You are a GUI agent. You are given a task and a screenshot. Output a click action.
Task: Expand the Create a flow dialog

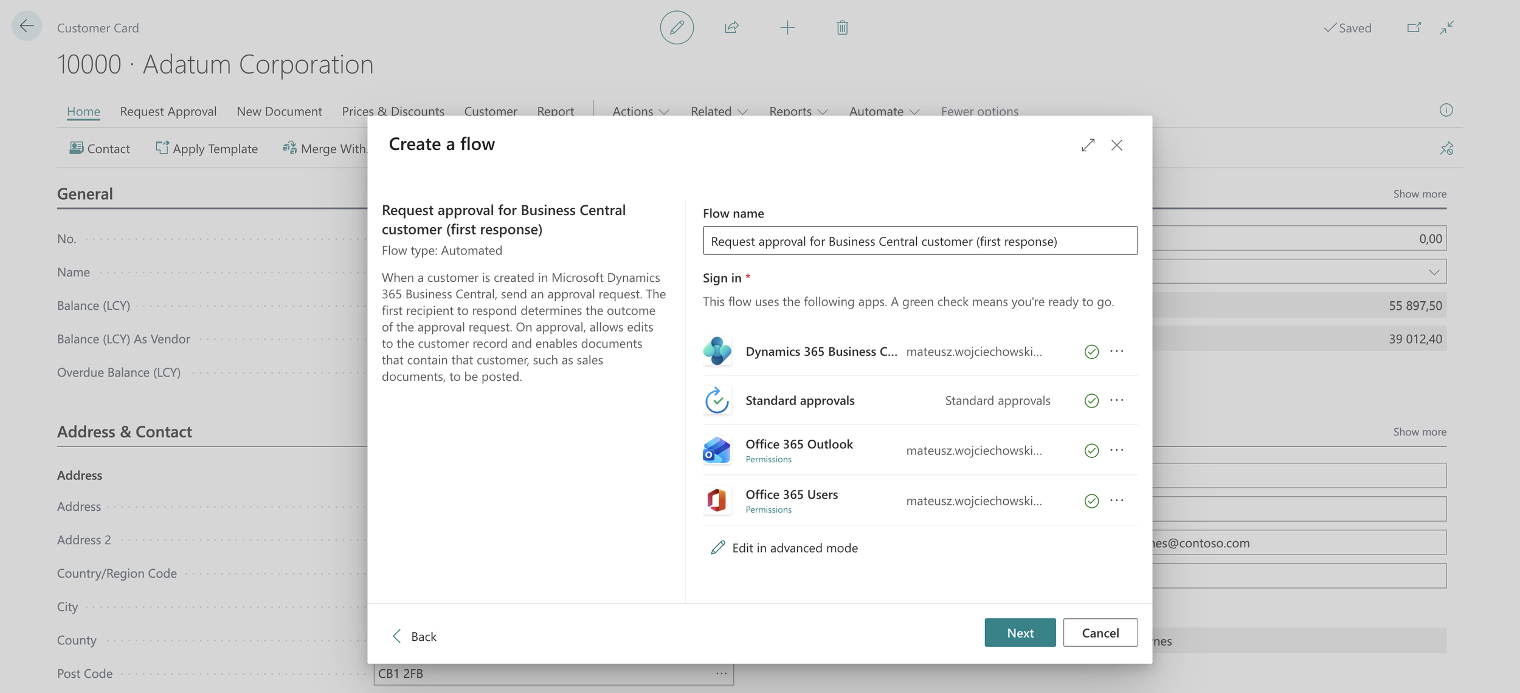click(1088, 145)
